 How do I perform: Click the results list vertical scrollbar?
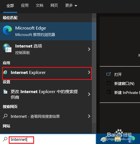(94, 68)
